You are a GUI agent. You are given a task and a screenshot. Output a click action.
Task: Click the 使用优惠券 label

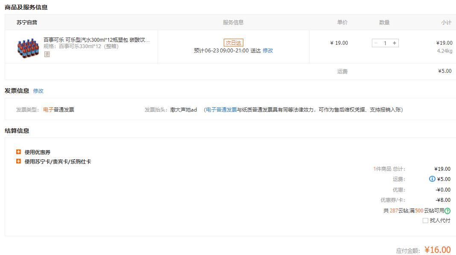point(38,152)
